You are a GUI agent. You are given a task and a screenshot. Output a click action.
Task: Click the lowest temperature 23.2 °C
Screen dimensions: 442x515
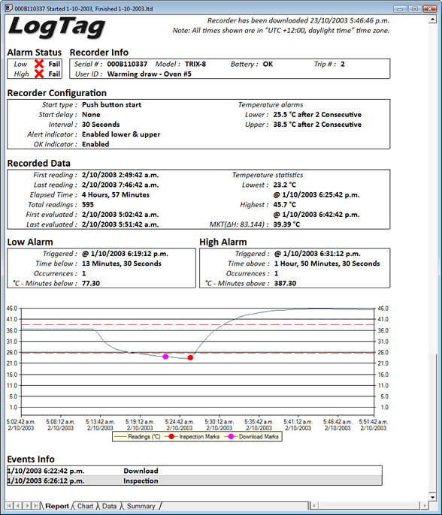pos(284,185)
